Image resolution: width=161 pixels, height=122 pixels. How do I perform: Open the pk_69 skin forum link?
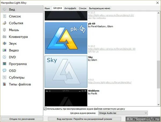(112, 49)
